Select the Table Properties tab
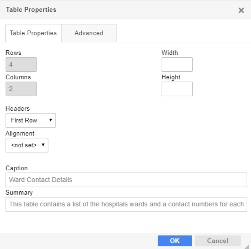The height and width of the screenshot is (249, 251). 33,33
